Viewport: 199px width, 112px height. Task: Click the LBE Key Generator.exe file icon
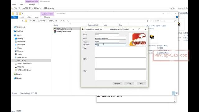pos(55,29)
